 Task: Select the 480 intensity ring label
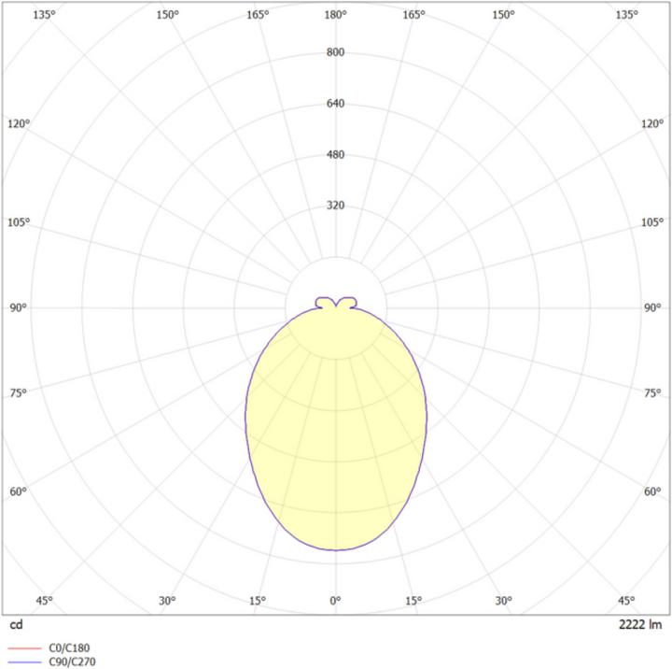point(335,154)
